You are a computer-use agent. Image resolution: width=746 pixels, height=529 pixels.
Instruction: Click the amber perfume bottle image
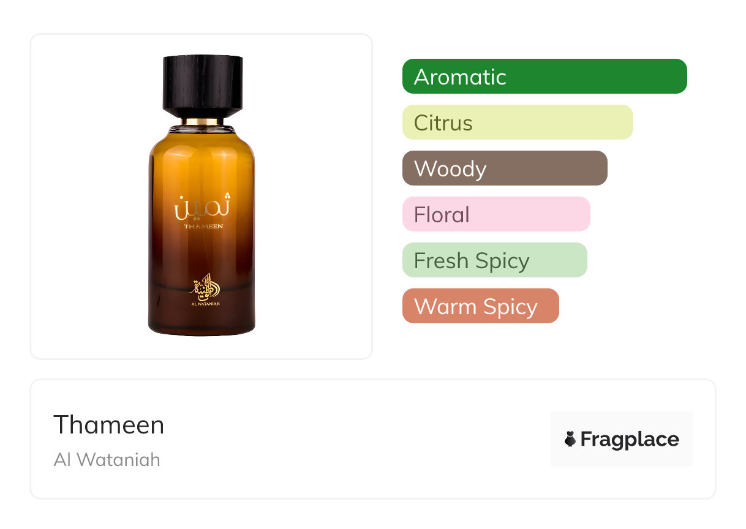202,195
